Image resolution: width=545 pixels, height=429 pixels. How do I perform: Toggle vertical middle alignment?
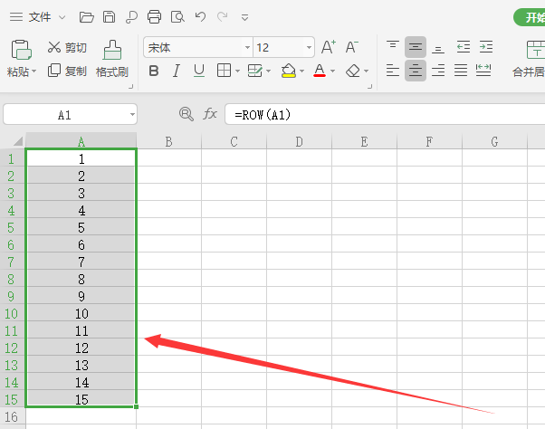(416, 47)
